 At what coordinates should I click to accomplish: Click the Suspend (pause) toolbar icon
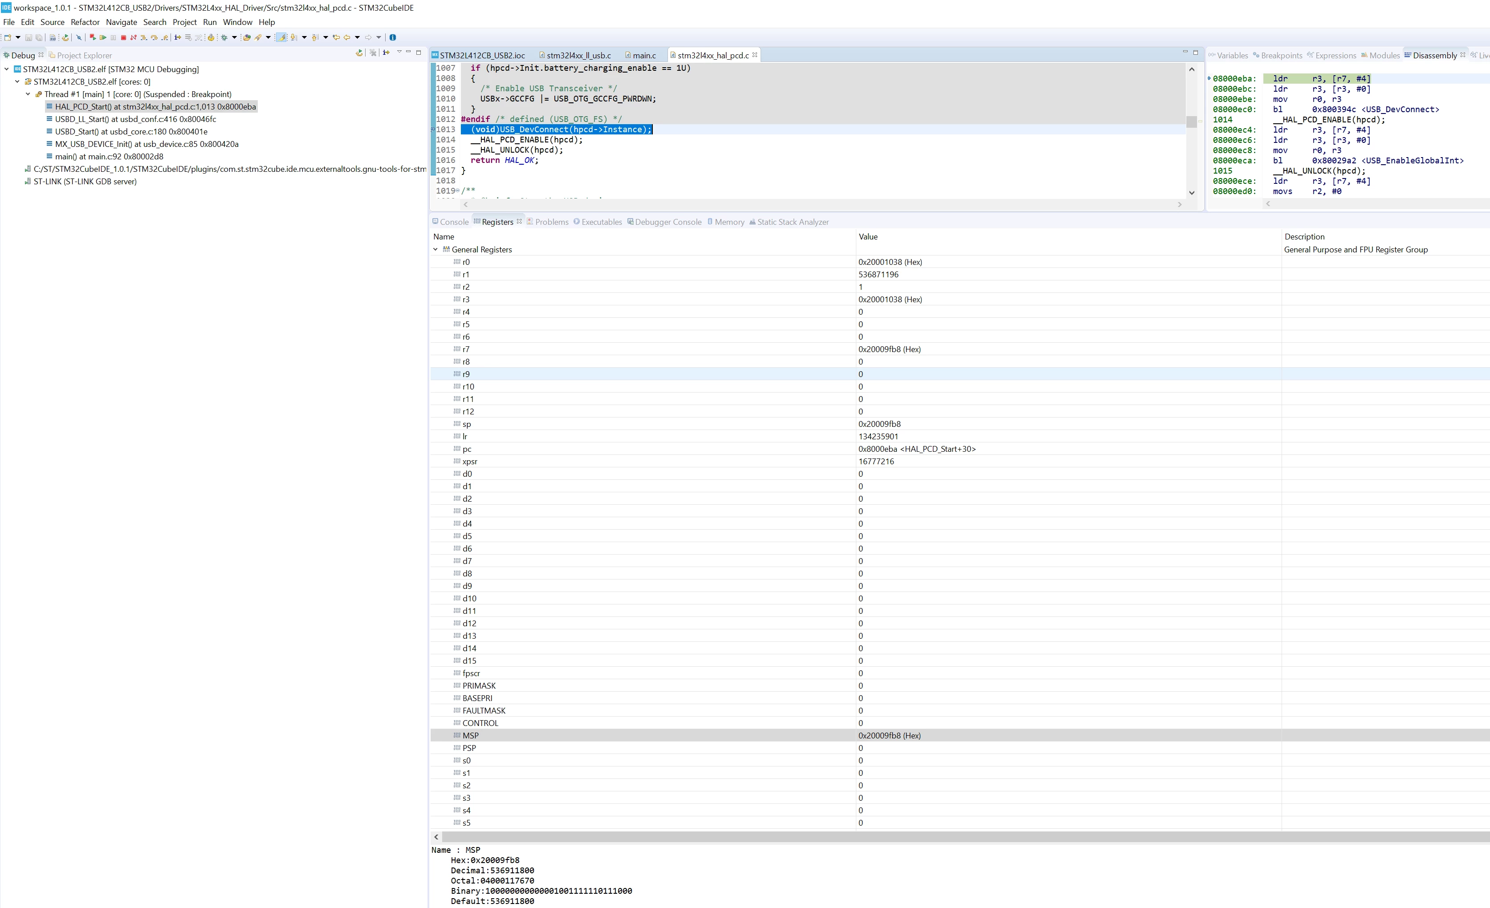pos(113,37)
